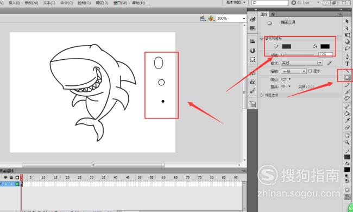
Task: Select the Bone tool
Action: [347, 107]
